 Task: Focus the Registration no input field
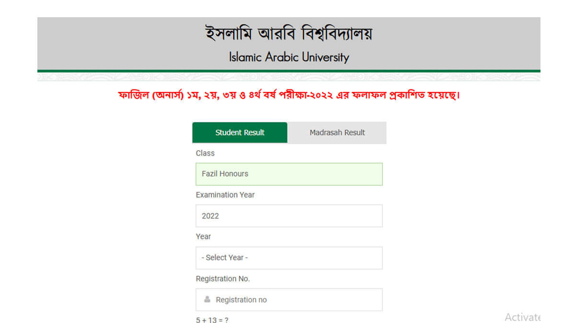point(289,300)
